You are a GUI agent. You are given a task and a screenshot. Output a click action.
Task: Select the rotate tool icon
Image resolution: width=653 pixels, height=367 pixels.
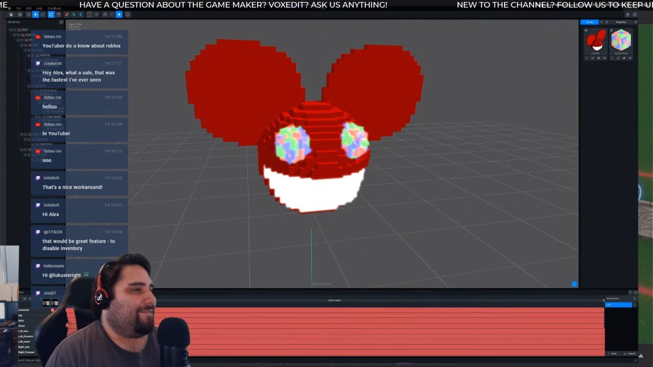pyautogui.click(x=42, y=15)
